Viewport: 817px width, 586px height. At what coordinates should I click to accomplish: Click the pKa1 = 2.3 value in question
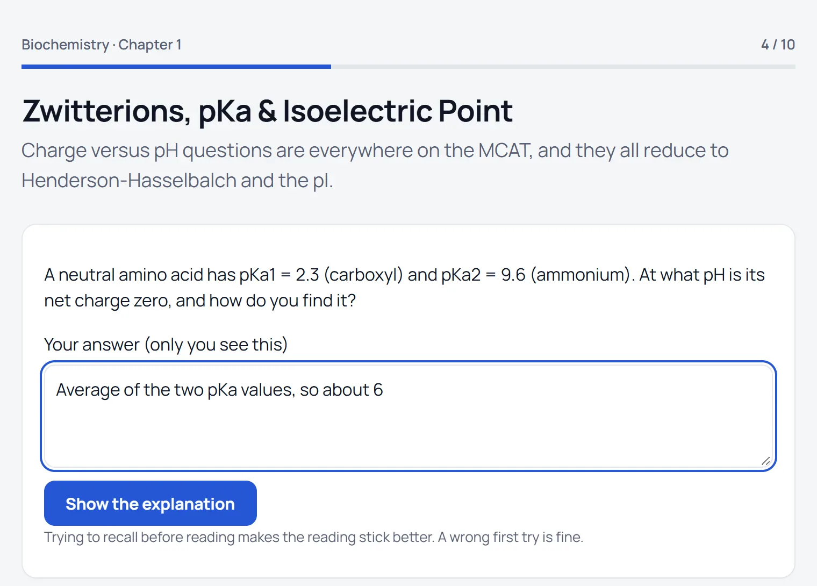(279, 275)
